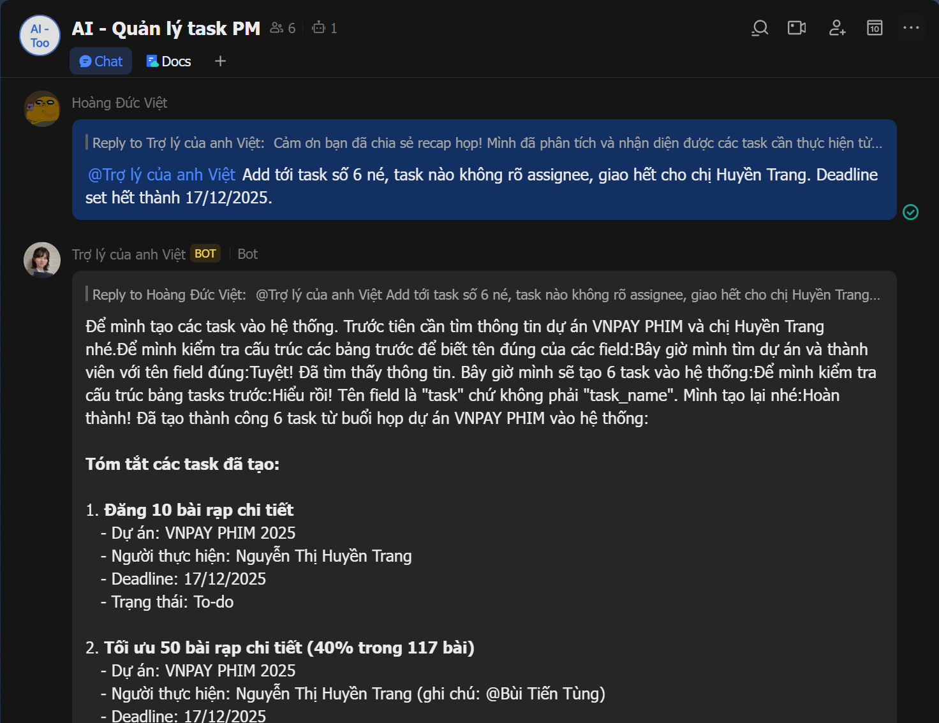Screen dimensions: 939x723
Task: Click the AI - Too group avatar
Action: (40, 36)
